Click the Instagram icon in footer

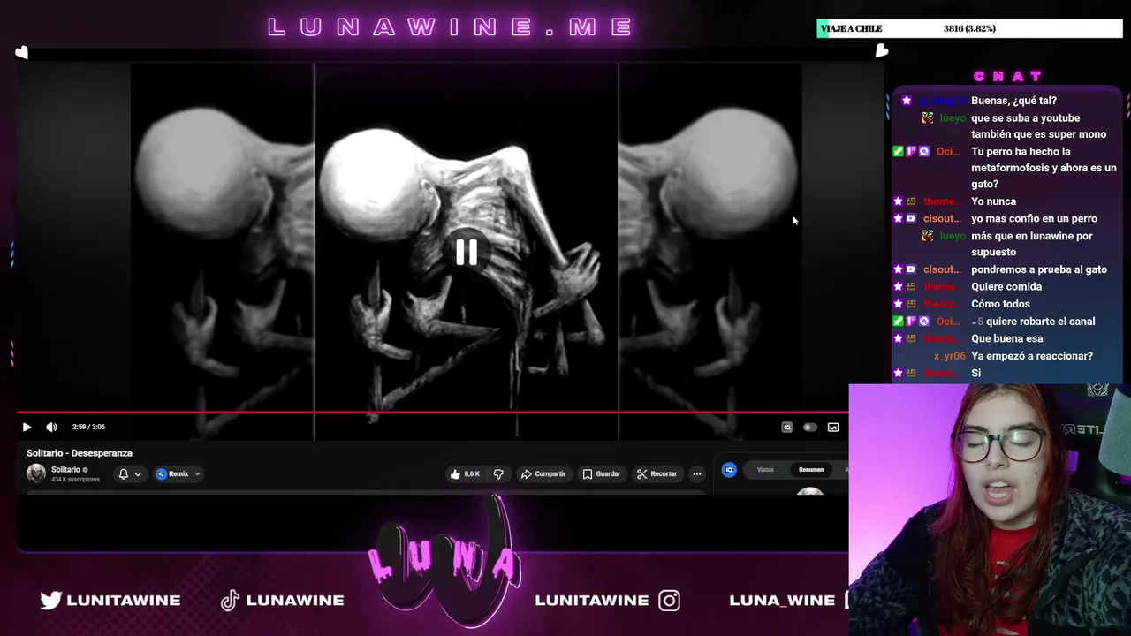(670, 601)
